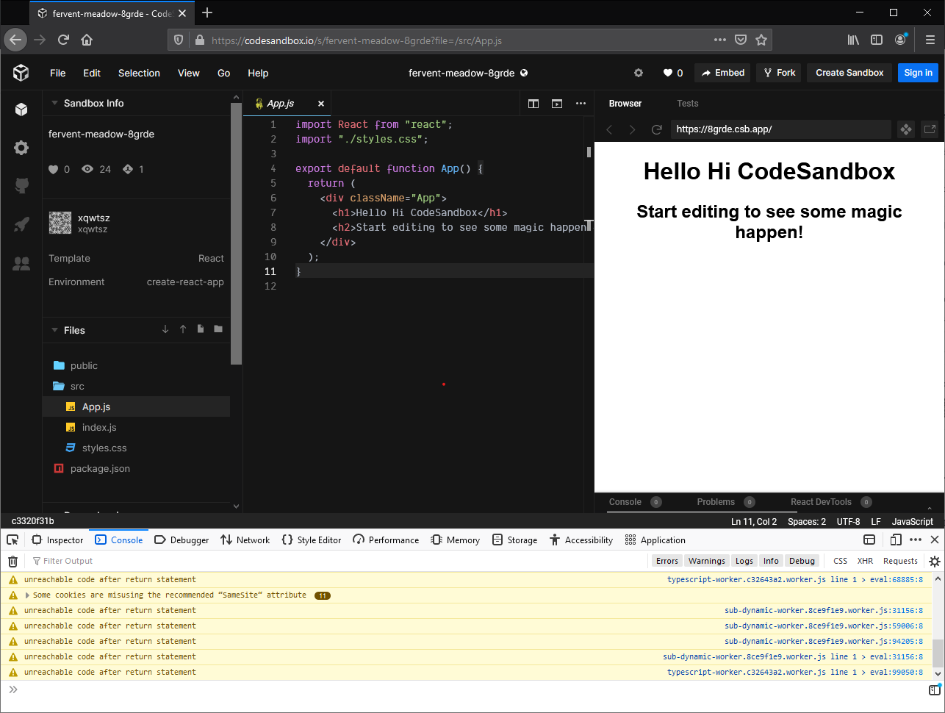Click the preview back arrow

(x=609, y=129)
